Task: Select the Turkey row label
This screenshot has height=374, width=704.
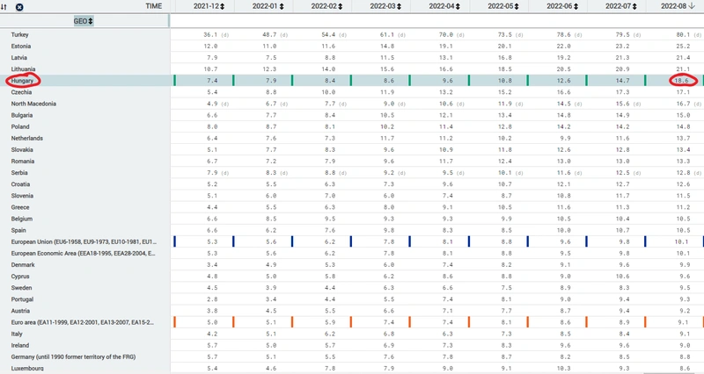Action: [x=19, y=34]
